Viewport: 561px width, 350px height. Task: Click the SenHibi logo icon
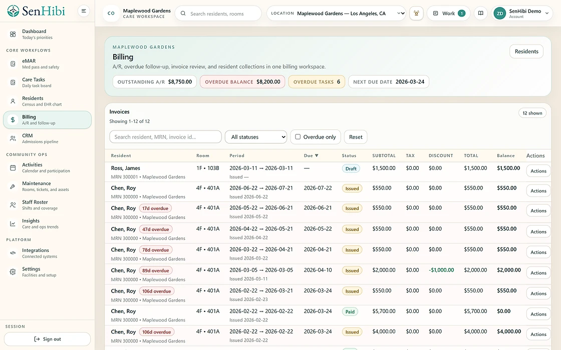pyautogui.click(x=13, y=11)
